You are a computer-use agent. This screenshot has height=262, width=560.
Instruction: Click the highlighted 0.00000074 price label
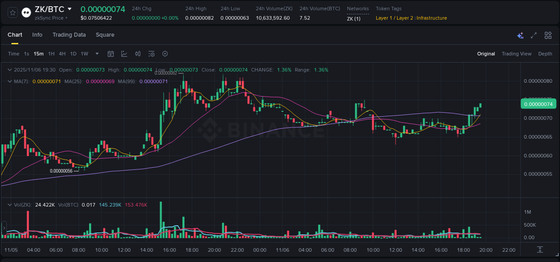click(538, 104)
